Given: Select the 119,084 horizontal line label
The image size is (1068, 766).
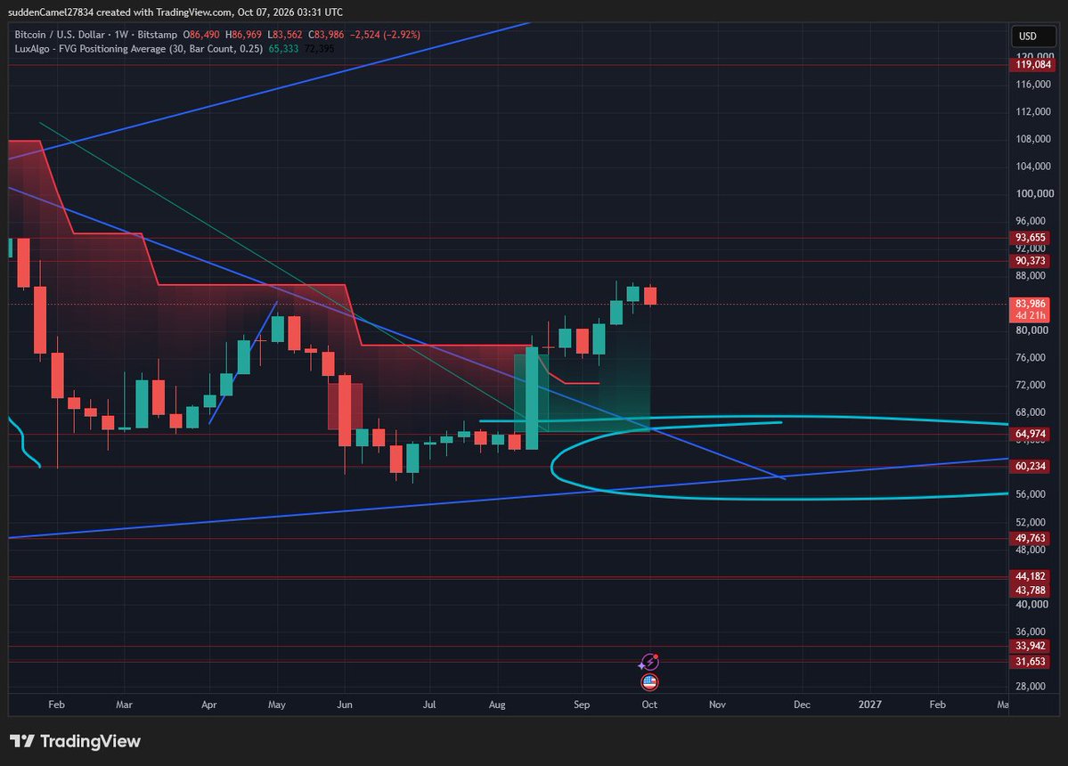Looking at the screenshot, I should point(1032,65).
